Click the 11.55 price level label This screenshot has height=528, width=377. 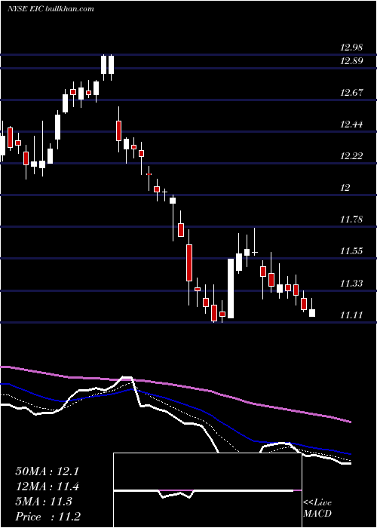[x=351, y=251]
